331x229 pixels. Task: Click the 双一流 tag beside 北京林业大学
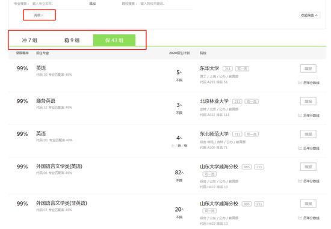point(252,102)
